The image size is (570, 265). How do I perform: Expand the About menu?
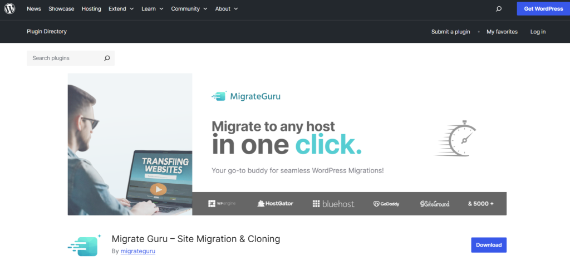[227, 9]
